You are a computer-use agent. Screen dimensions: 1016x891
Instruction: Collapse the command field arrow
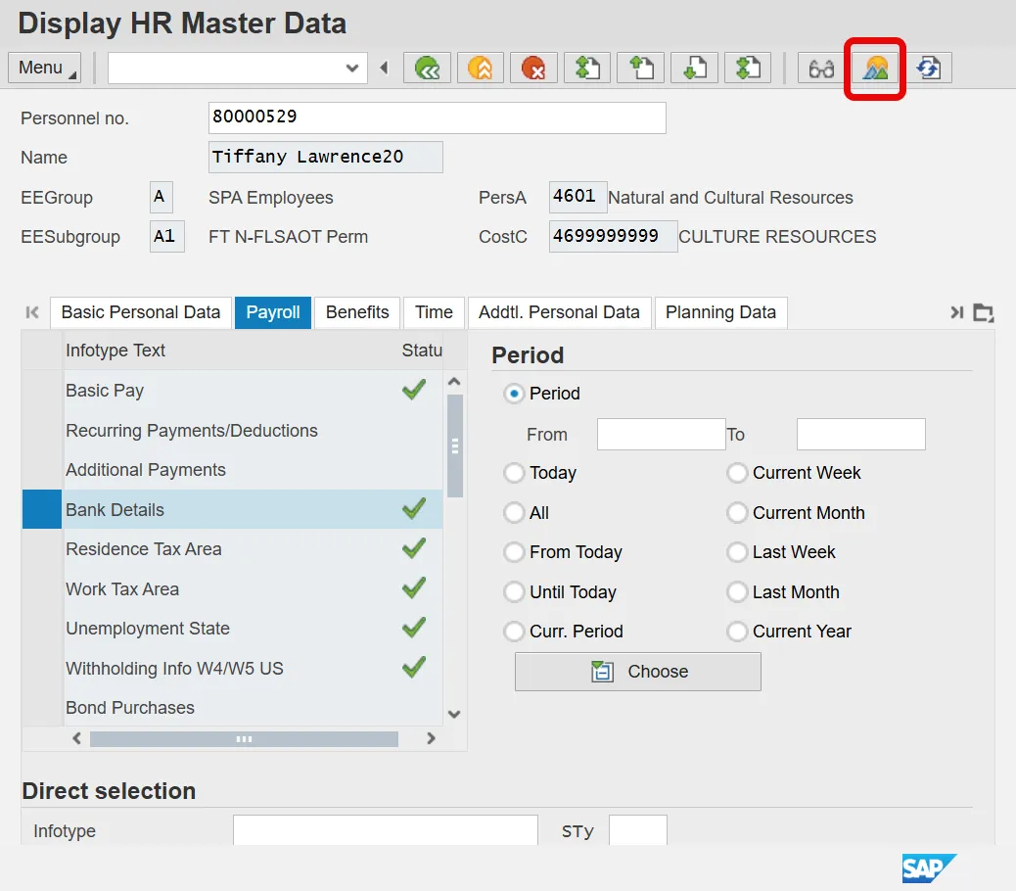[x=384, y=68]
